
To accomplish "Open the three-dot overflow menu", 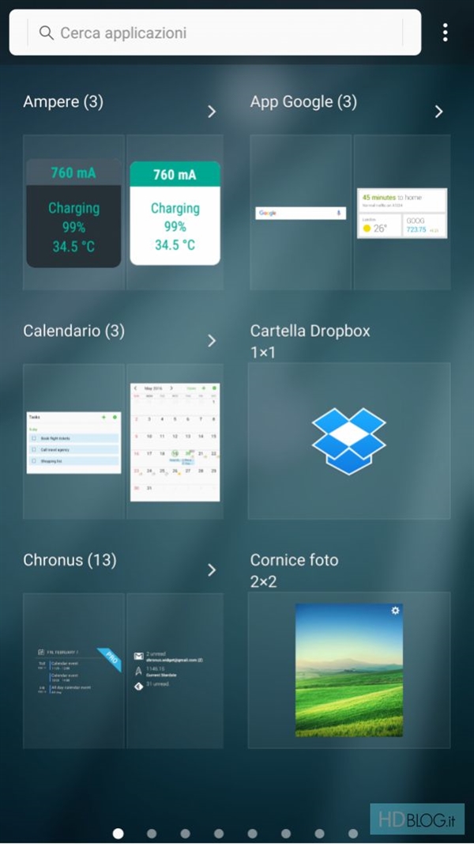I will tap(446, 32).
